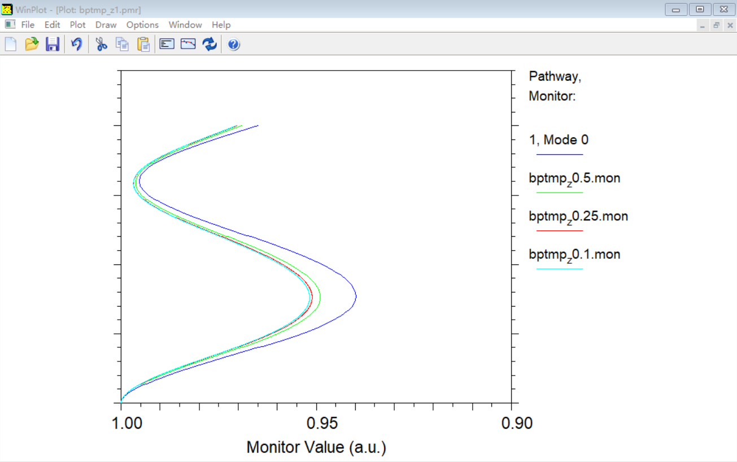
Task: Open the Help menu
Action: coord(221,25)
